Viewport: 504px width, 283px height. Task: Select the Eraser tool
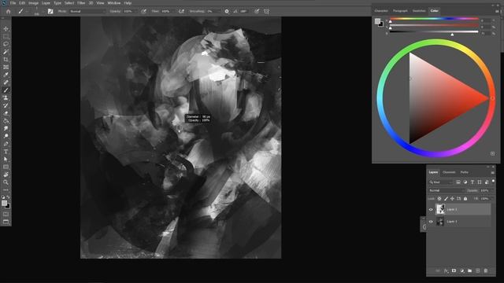(6, 113)
